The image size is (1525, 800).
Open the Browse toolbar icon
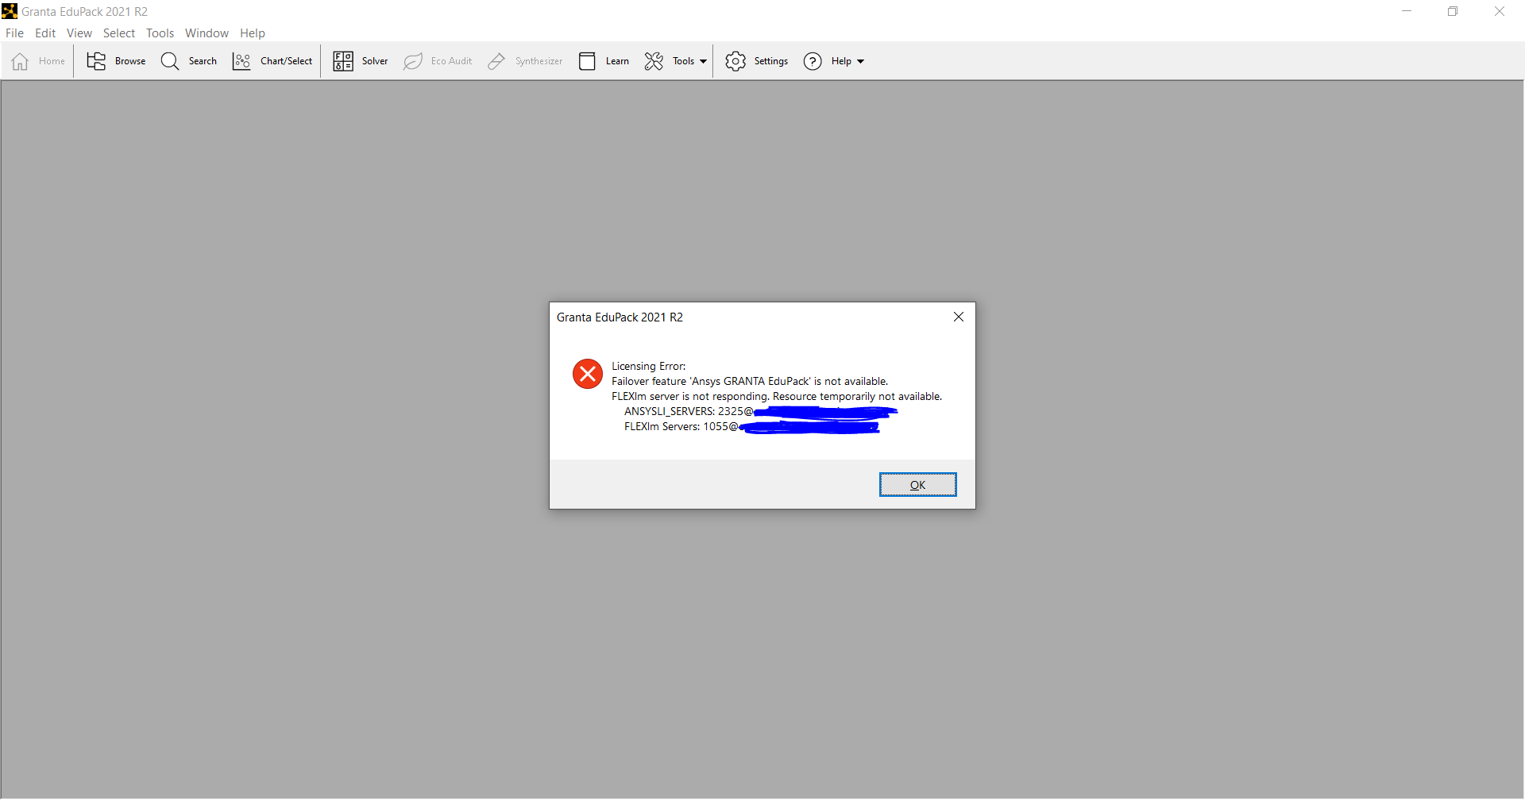pos(96,61)
